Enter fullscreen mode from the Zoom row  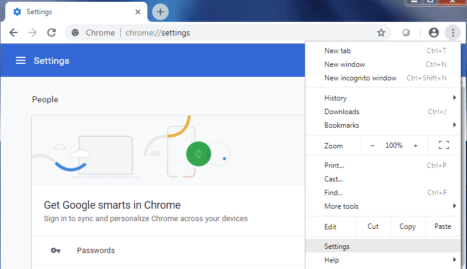point(444,145)
